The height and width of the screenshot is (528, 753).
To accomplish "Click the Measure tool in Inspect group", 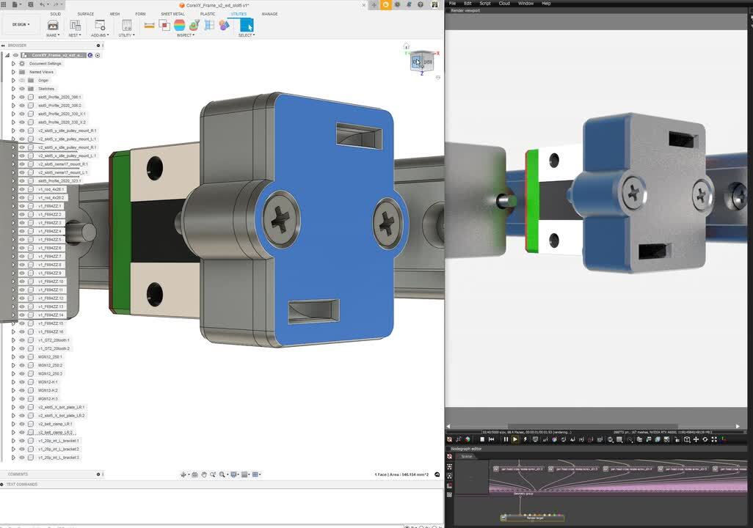I will pyautogui.click(x=149, y=25).
